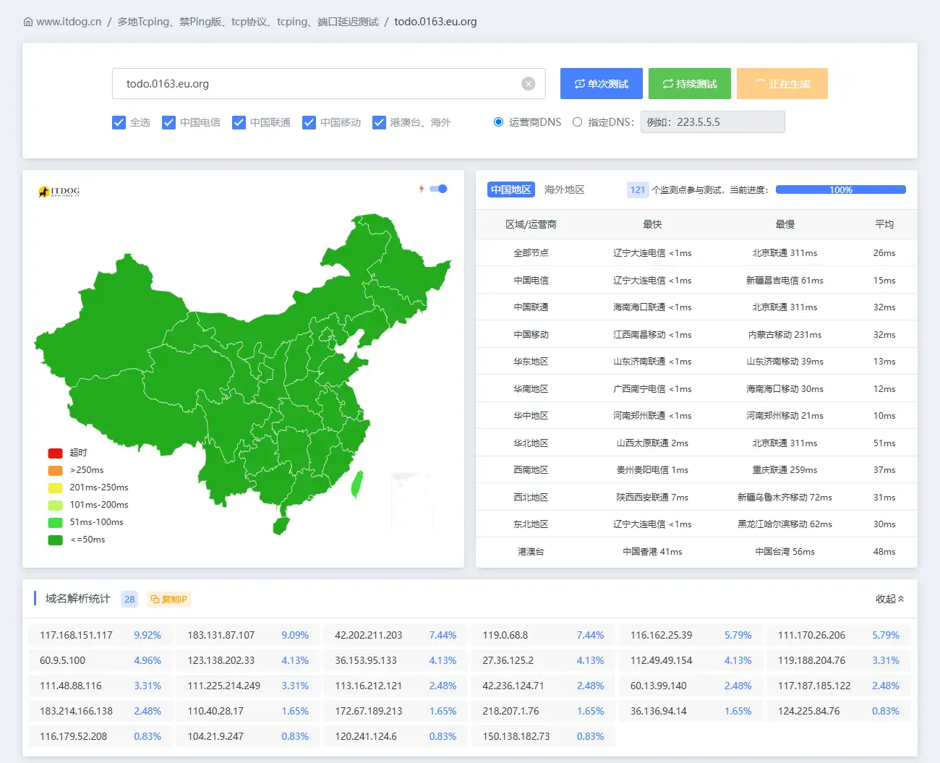
Task: Click the red lightning bolt icon above map
Action: [422, 189]
